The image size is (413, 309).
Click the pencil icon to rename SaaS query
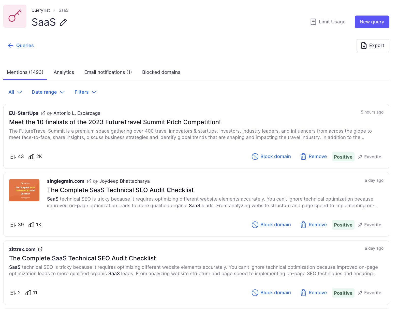click(63, 23)
